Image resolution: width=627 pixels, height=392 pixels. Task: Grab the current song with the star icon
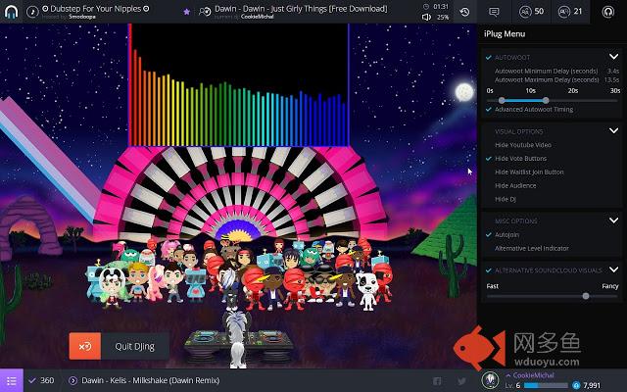click(187, 12)
